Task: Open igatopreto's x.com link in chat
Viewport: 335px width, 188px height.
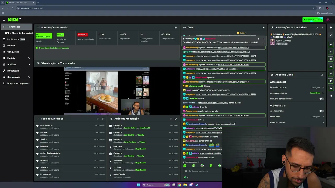Action: (x=221, y=52)
